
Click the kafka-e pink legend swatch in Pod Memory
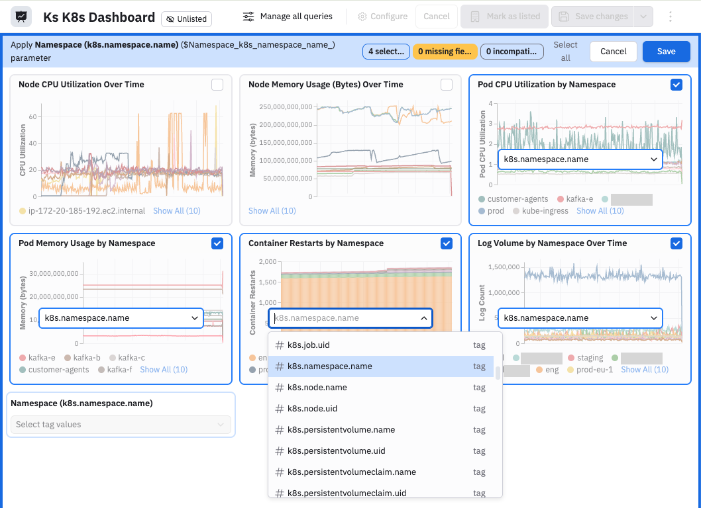coord(23,358)
